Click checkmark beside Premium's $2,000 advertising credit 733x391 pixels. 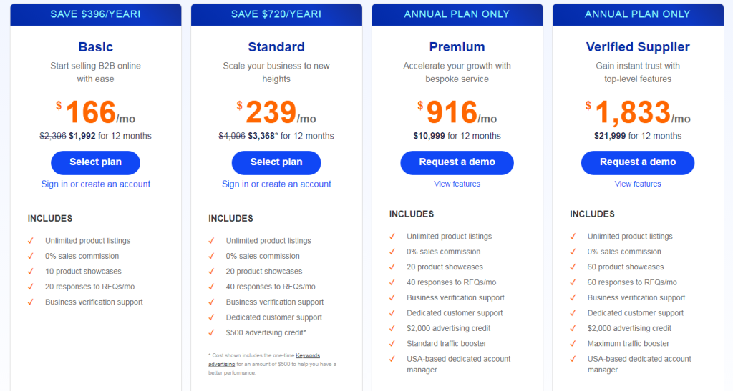[x=392, y=328]
